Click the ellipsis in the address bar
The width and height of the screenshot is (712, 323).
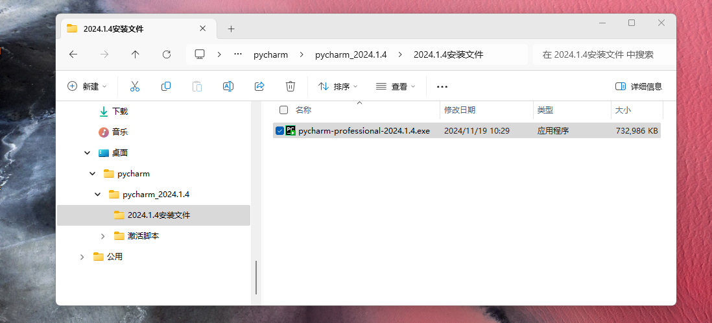pos(238,54)
